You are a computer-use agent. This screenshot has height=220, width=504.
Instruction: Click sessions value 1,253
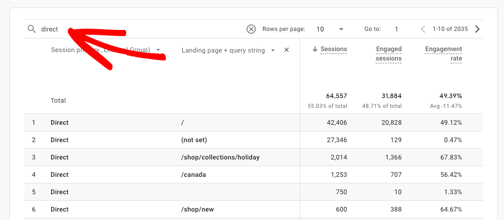(x=338, y=174)
